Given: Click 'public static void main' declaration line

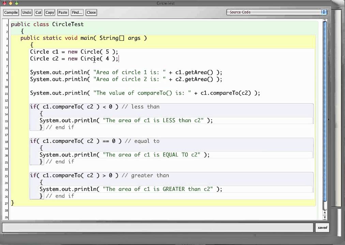Looking at the screenshot, I should click(84, 38).
